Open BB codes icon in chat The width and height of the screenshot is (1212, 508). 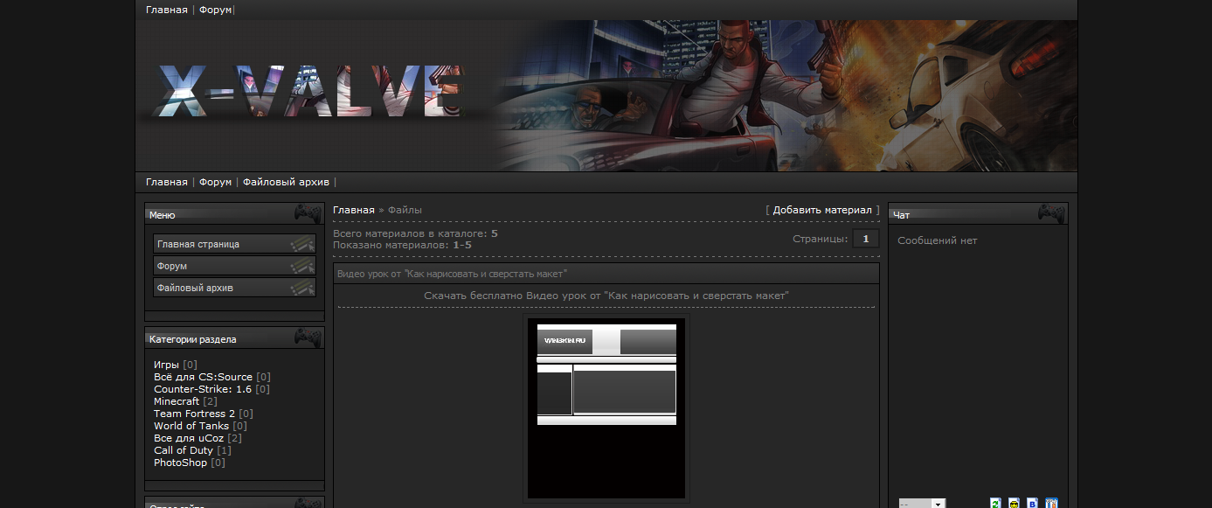tap(1032, 503)
